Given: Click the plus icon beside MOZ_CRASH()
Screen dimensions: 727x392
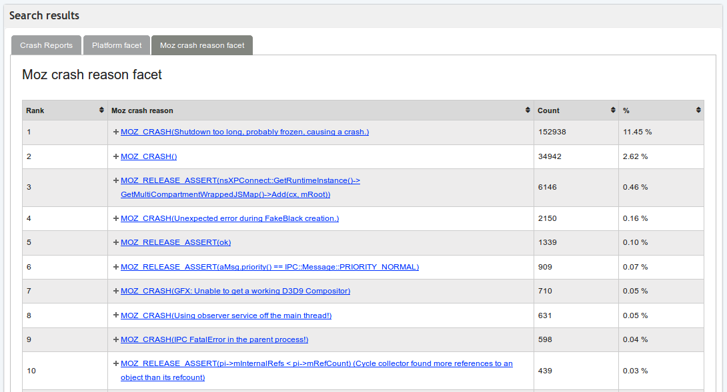Looking at the screenshot, I should (x=115, y=156).
